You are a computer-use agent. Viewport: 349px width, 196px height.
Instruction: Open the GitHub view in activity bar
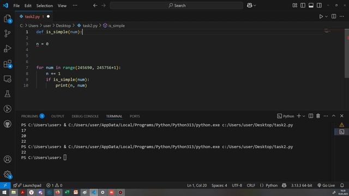[7, 124]
